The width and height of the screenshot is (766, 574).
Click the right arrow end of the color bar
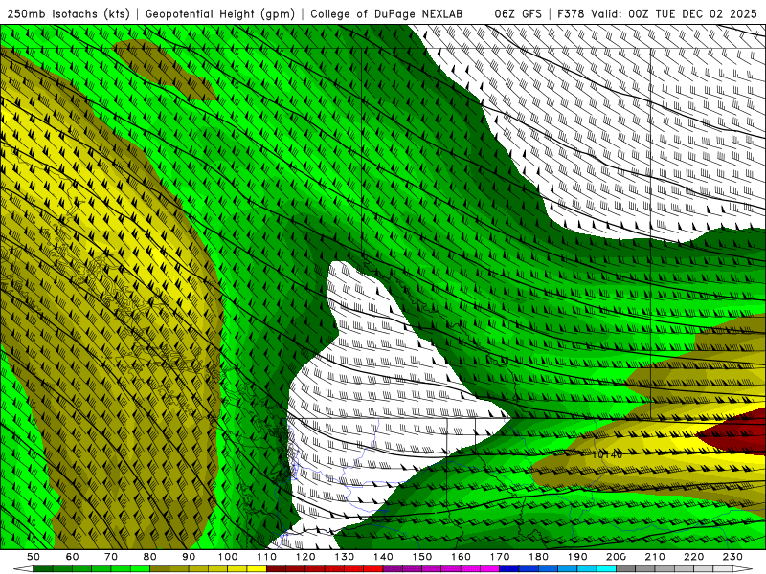point(743,569)
